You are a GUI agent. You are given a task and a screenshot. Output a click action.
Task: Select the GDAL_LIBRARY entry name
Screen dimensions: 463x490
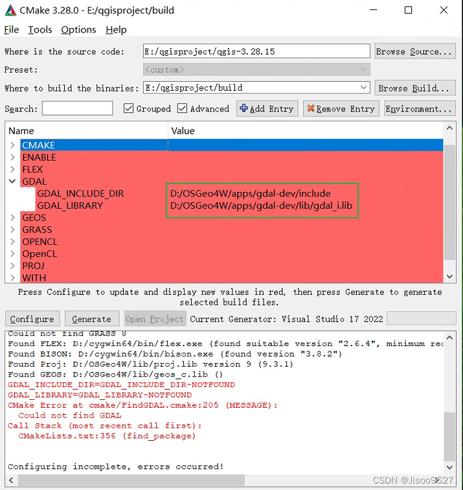[70, 205]
